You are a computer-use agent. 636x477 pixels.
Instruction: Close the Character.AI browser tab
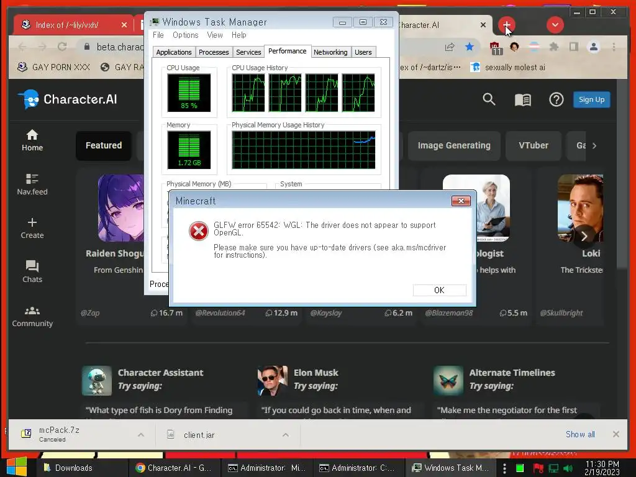[483, 25]
